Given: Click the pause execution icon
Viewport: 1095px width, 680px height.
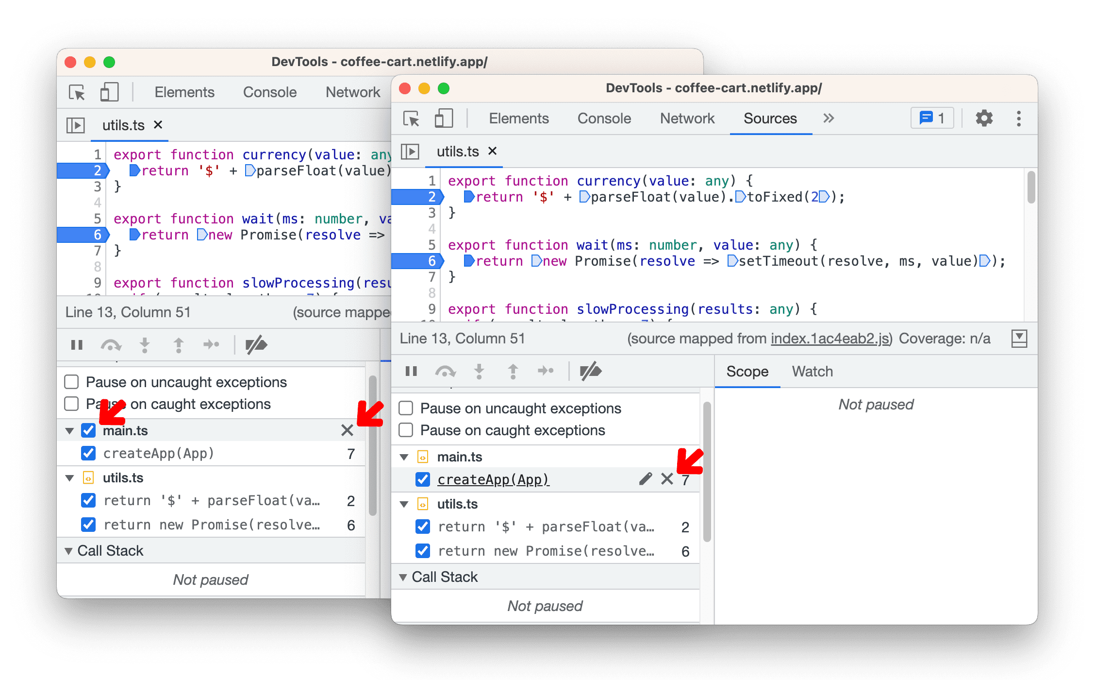Looking at the screenshot, I should (x=411, y=369).
